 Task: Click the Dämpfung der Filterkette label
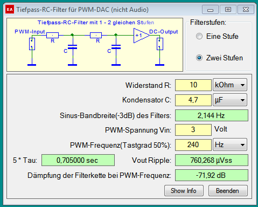pyautogui.click(x=99, y=175)
